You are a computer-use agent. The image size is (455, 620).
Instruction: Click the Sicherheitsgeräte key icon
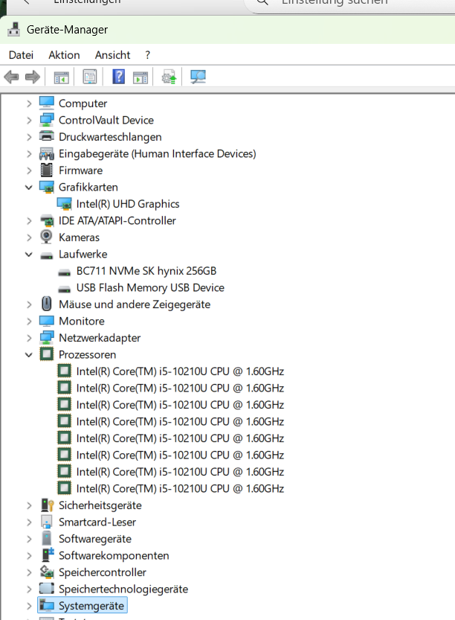tap(47, 505)
